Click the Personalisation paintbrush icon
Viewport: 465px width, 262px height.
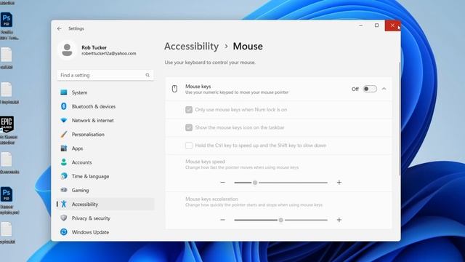[x=64, y=134]
